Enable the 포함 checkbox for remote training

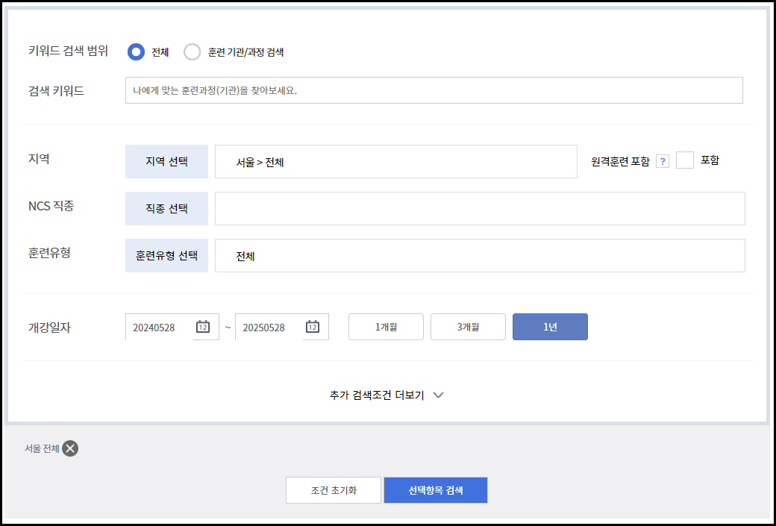coord(684,160)
